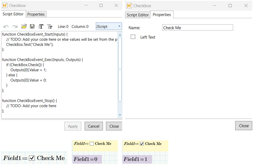Screen dimensions: 253x165
Task: Click the undo arrow in script editor
Action: pyautogui.click(x=6, y=26)
